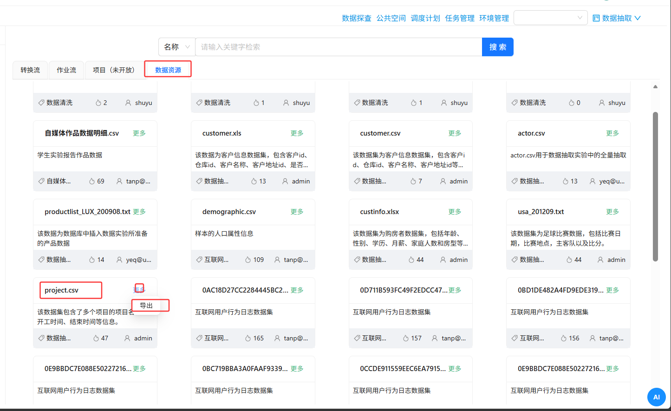Open the productlist_LUX_200908.txt dataset title
Screen dimensions: 671x411
(87, 212)
